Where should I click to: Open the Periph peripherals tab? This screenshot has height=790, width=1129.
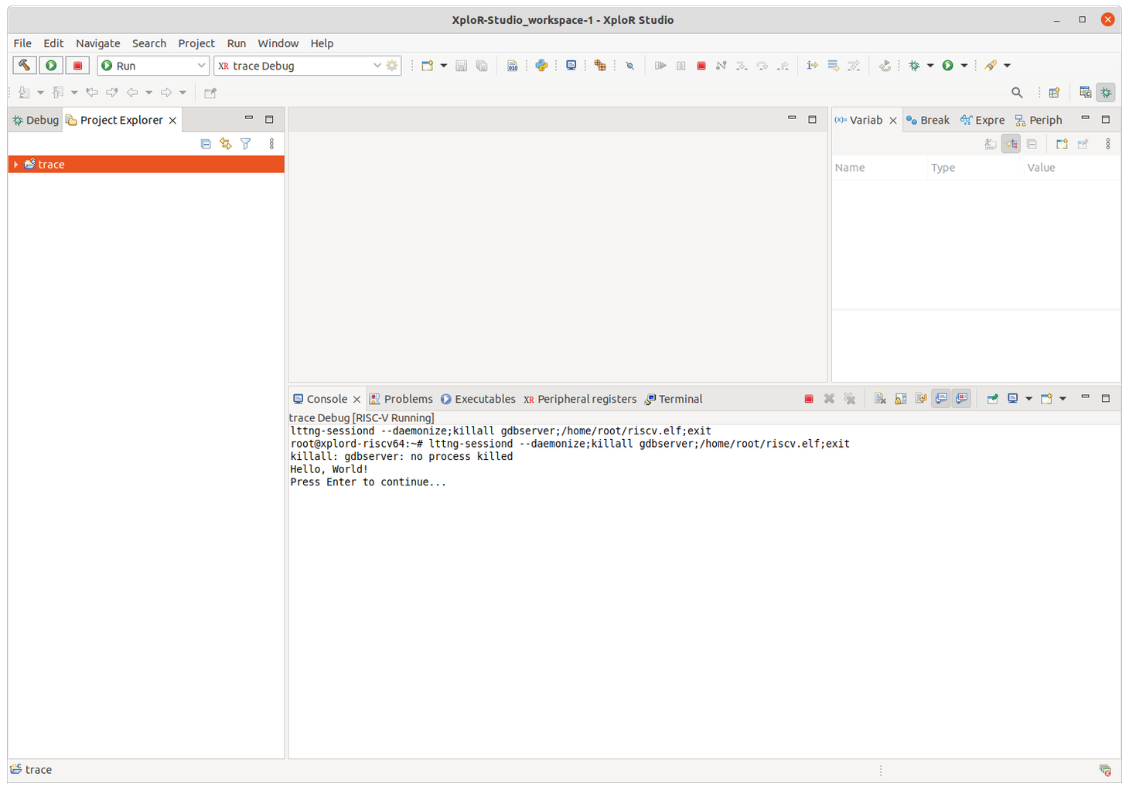(x=1039, y=120)
